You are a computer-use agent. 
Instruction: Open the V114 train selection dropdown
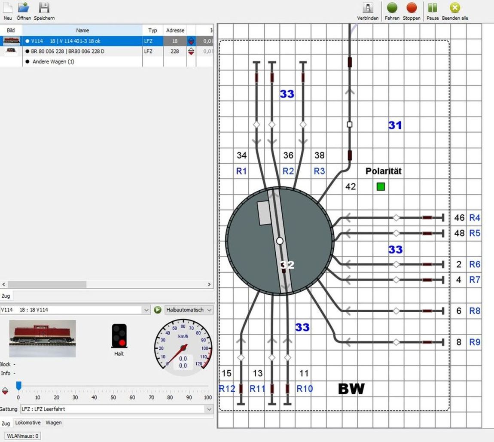pos(146,310)
